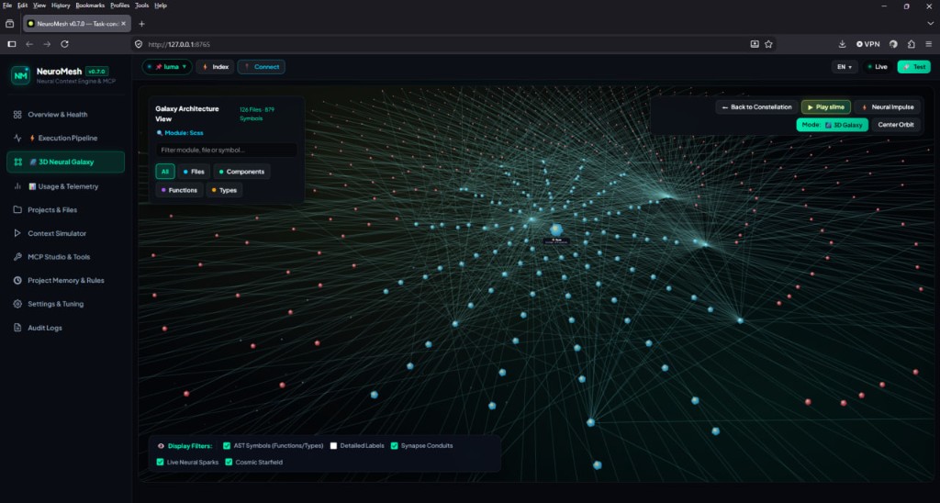Toggle the browser sidebar icon
The height and width of the screenshot is (503, 940).
(11, 44)
